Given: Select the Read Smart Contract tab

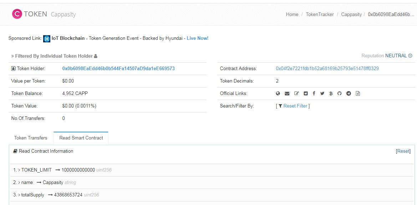Looking at the screenshot, I should pyautogui.click(x=81, y=138).
